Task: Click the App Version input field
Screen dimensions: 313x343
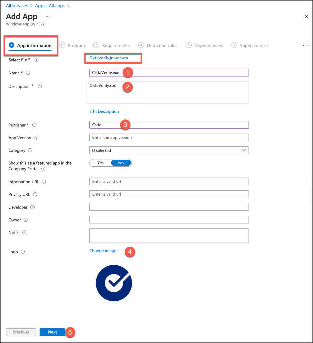Action: [169, 138]
